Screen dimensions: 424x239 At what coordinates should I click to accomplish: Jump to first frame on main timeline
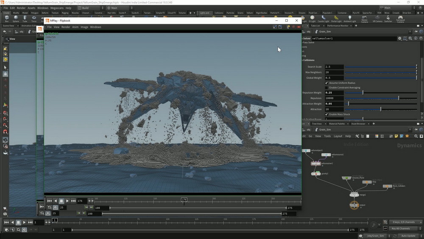[6, 222]
